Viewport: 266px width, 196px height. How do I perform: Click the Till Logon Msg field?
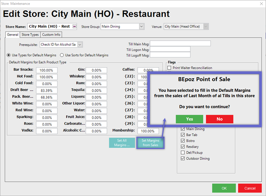point(170,49)
